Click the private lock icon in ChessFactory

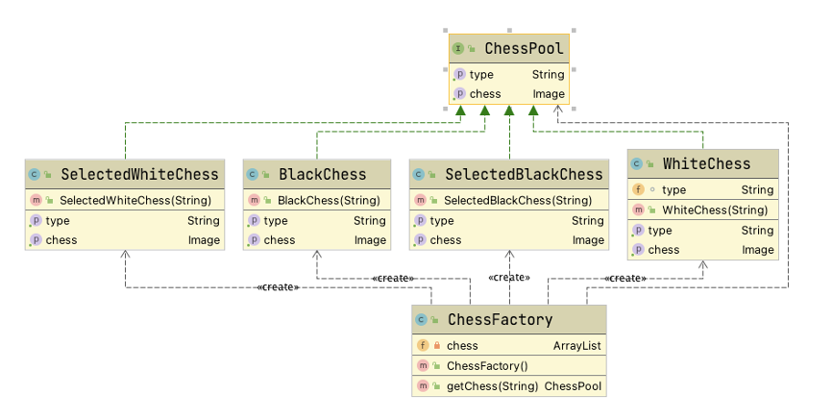[437, 346]
